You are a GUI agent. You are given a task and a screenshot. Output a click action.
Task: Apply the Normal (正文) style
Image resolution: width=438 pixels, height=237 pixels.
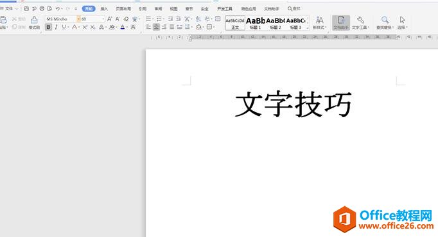tap(235, 23)
